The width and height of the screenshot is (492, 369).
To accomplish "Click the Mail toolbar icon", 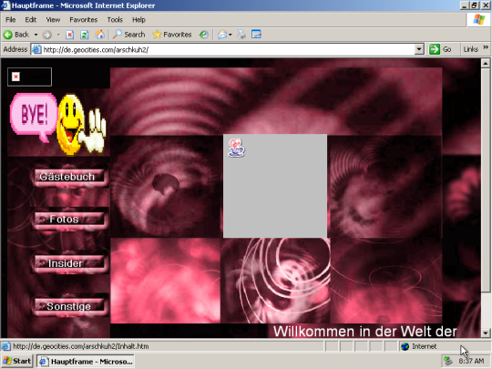I will [222, 35].
